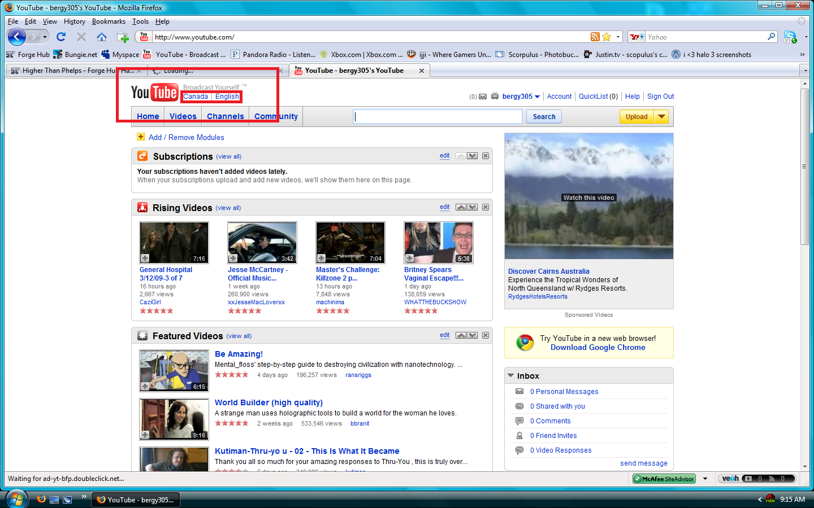Expand bergy305 account dropdown
The height and width of the screenshot is (508, 814).
pyautogui.click(x=537, y=97)
